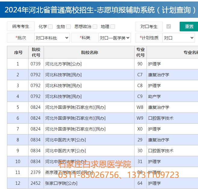Click the 对口考生 button
Image resolution: width=198 pixels, height=189 pixels.
click(x=149, y=27)
